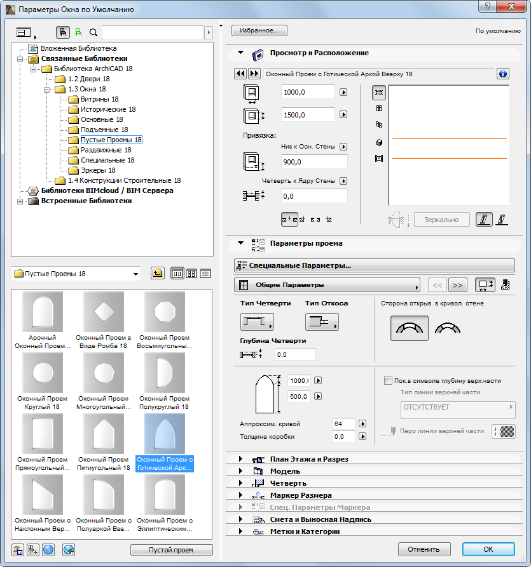Select Встроенные Библиотеки tree item

click(86, 201)
